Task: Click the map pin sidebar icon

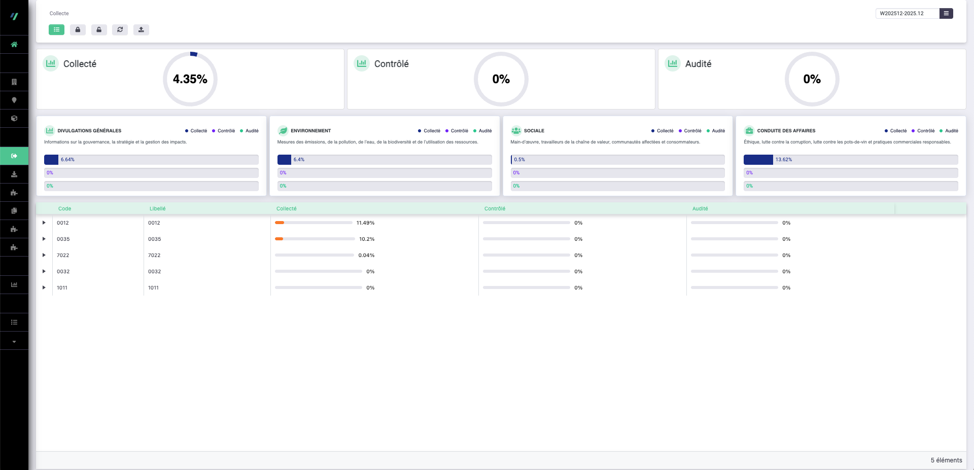Action: pos(14,100)
